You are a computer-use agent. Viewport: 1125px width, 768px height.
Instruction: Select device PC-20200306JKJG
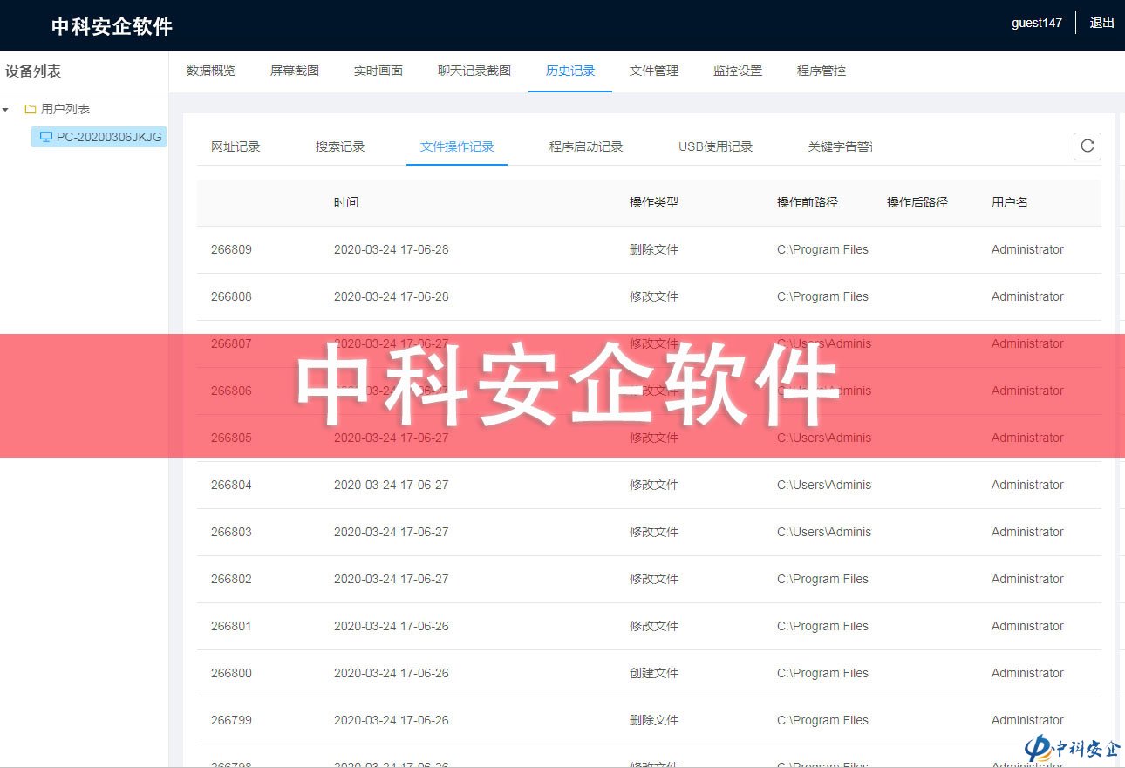tap(99, 137)
